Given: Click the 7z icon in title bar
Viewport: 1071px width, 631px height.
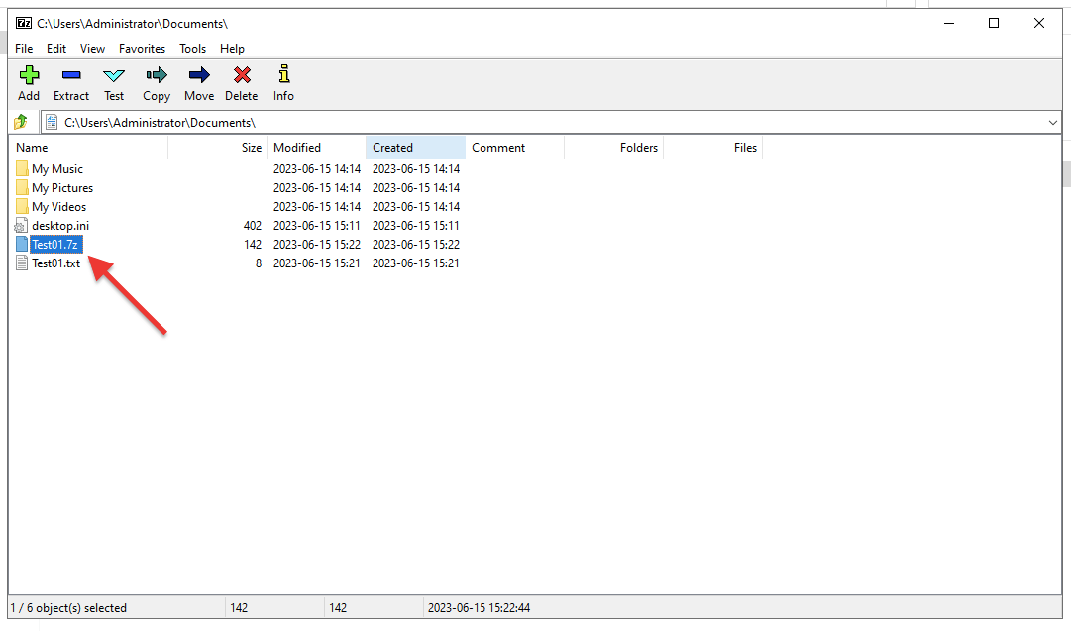Looking at the screenshot, I should click(24, 23).
